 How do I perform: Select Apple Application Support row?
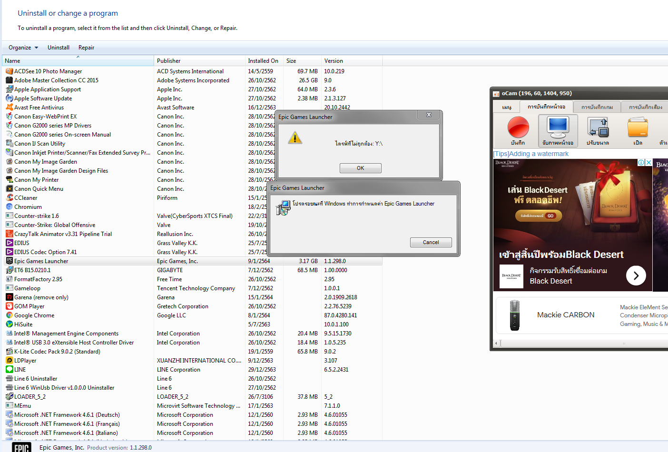click(x=193, y=89)
